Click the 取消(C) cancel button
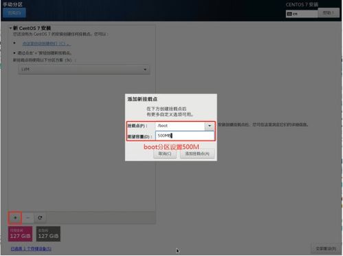The height and width of the screenshot is (256, 343). [x=165, y=153]
